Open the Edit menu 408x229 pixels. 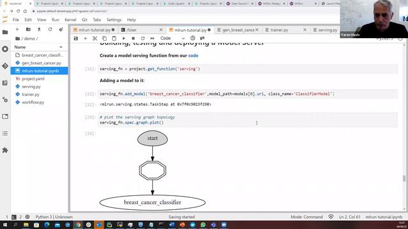click(x=28, y=20)
